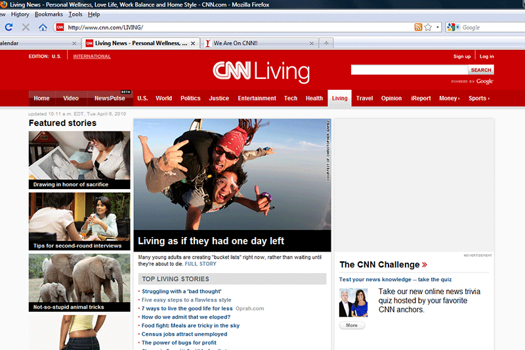Viewport: 525px width, 350px height.
Task: Click the CNN Living logo
Action: (x=261, y=72)
